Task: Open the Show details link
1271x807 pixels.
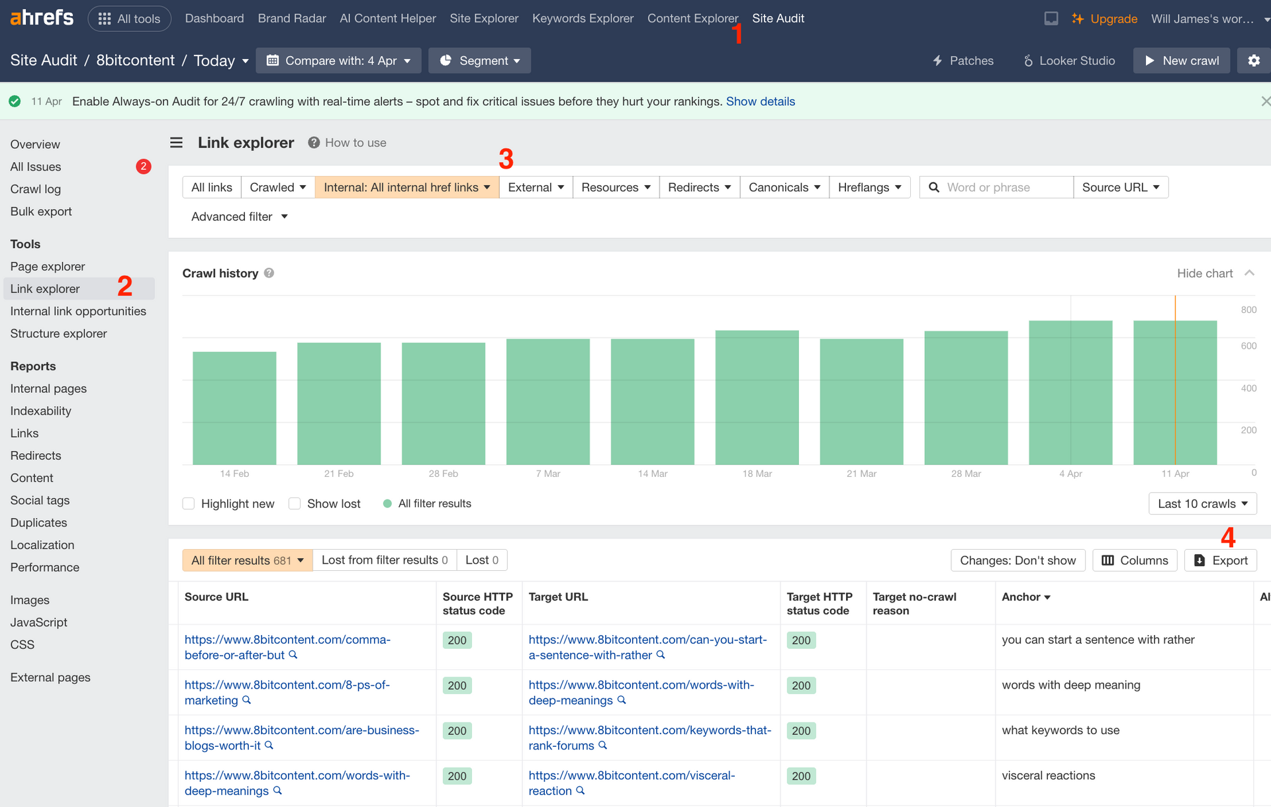Action: tap(760, 101)
